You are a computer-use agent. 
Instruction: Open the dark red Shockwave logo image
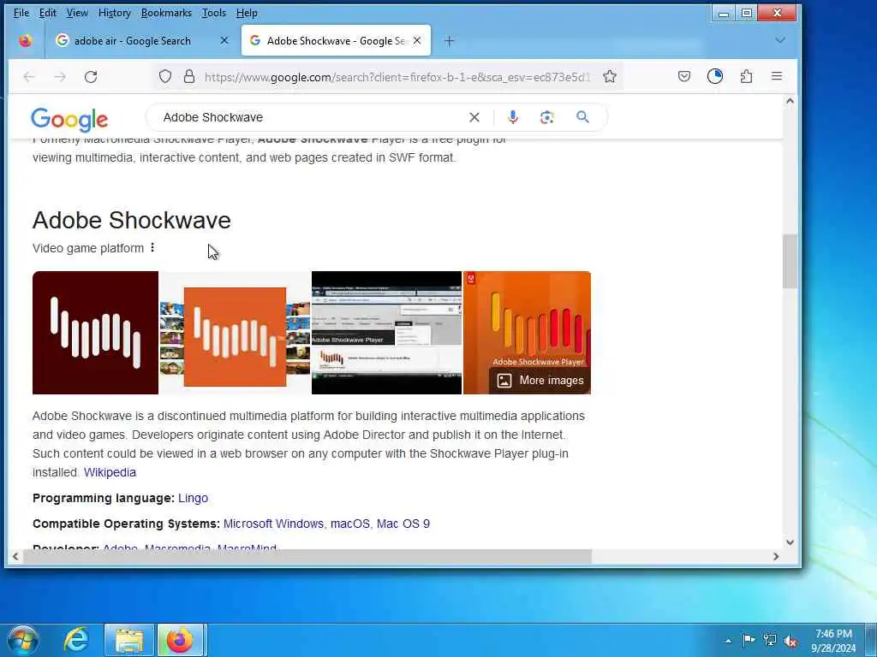[x=95, y=333]
